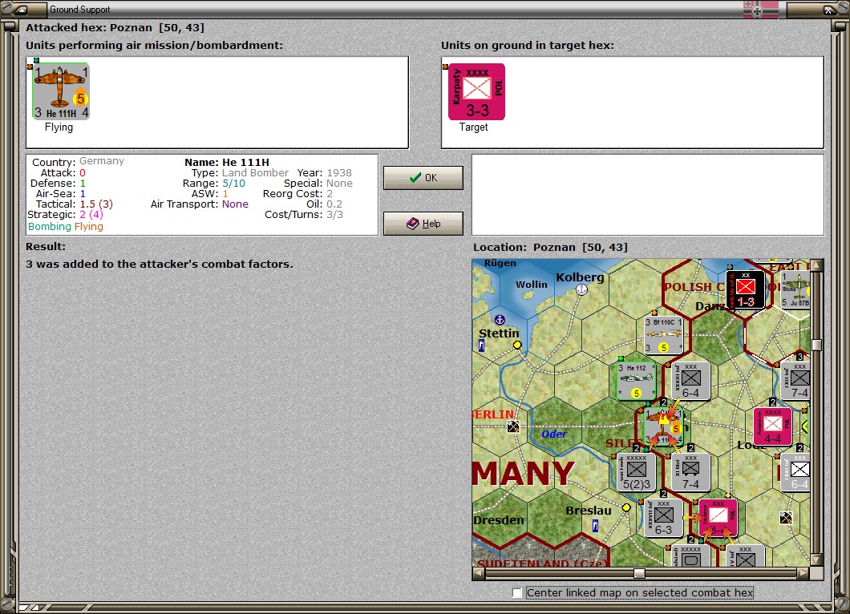Click the 'Name: He 111H' text
The image size is (850, 614).
227,162
